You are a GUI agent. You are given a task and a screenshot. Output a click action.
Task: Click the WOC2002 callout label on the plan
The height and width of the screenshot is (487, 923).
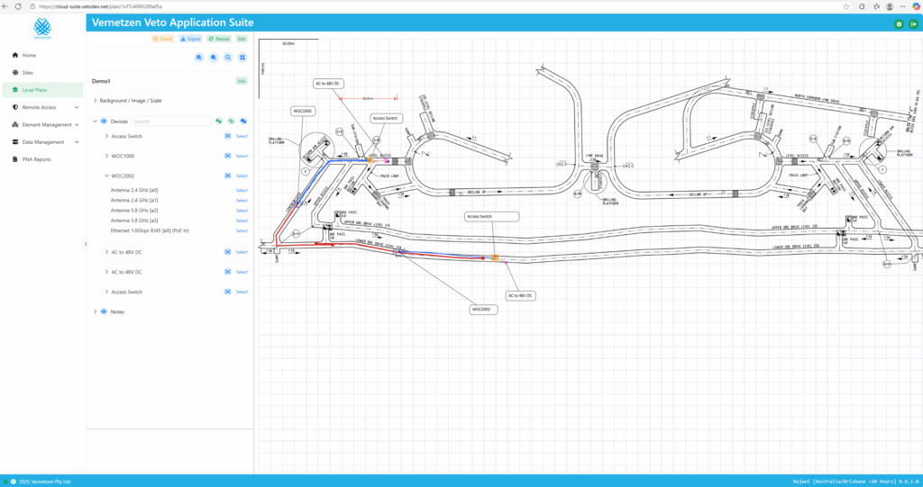click(x=484, y=310)
